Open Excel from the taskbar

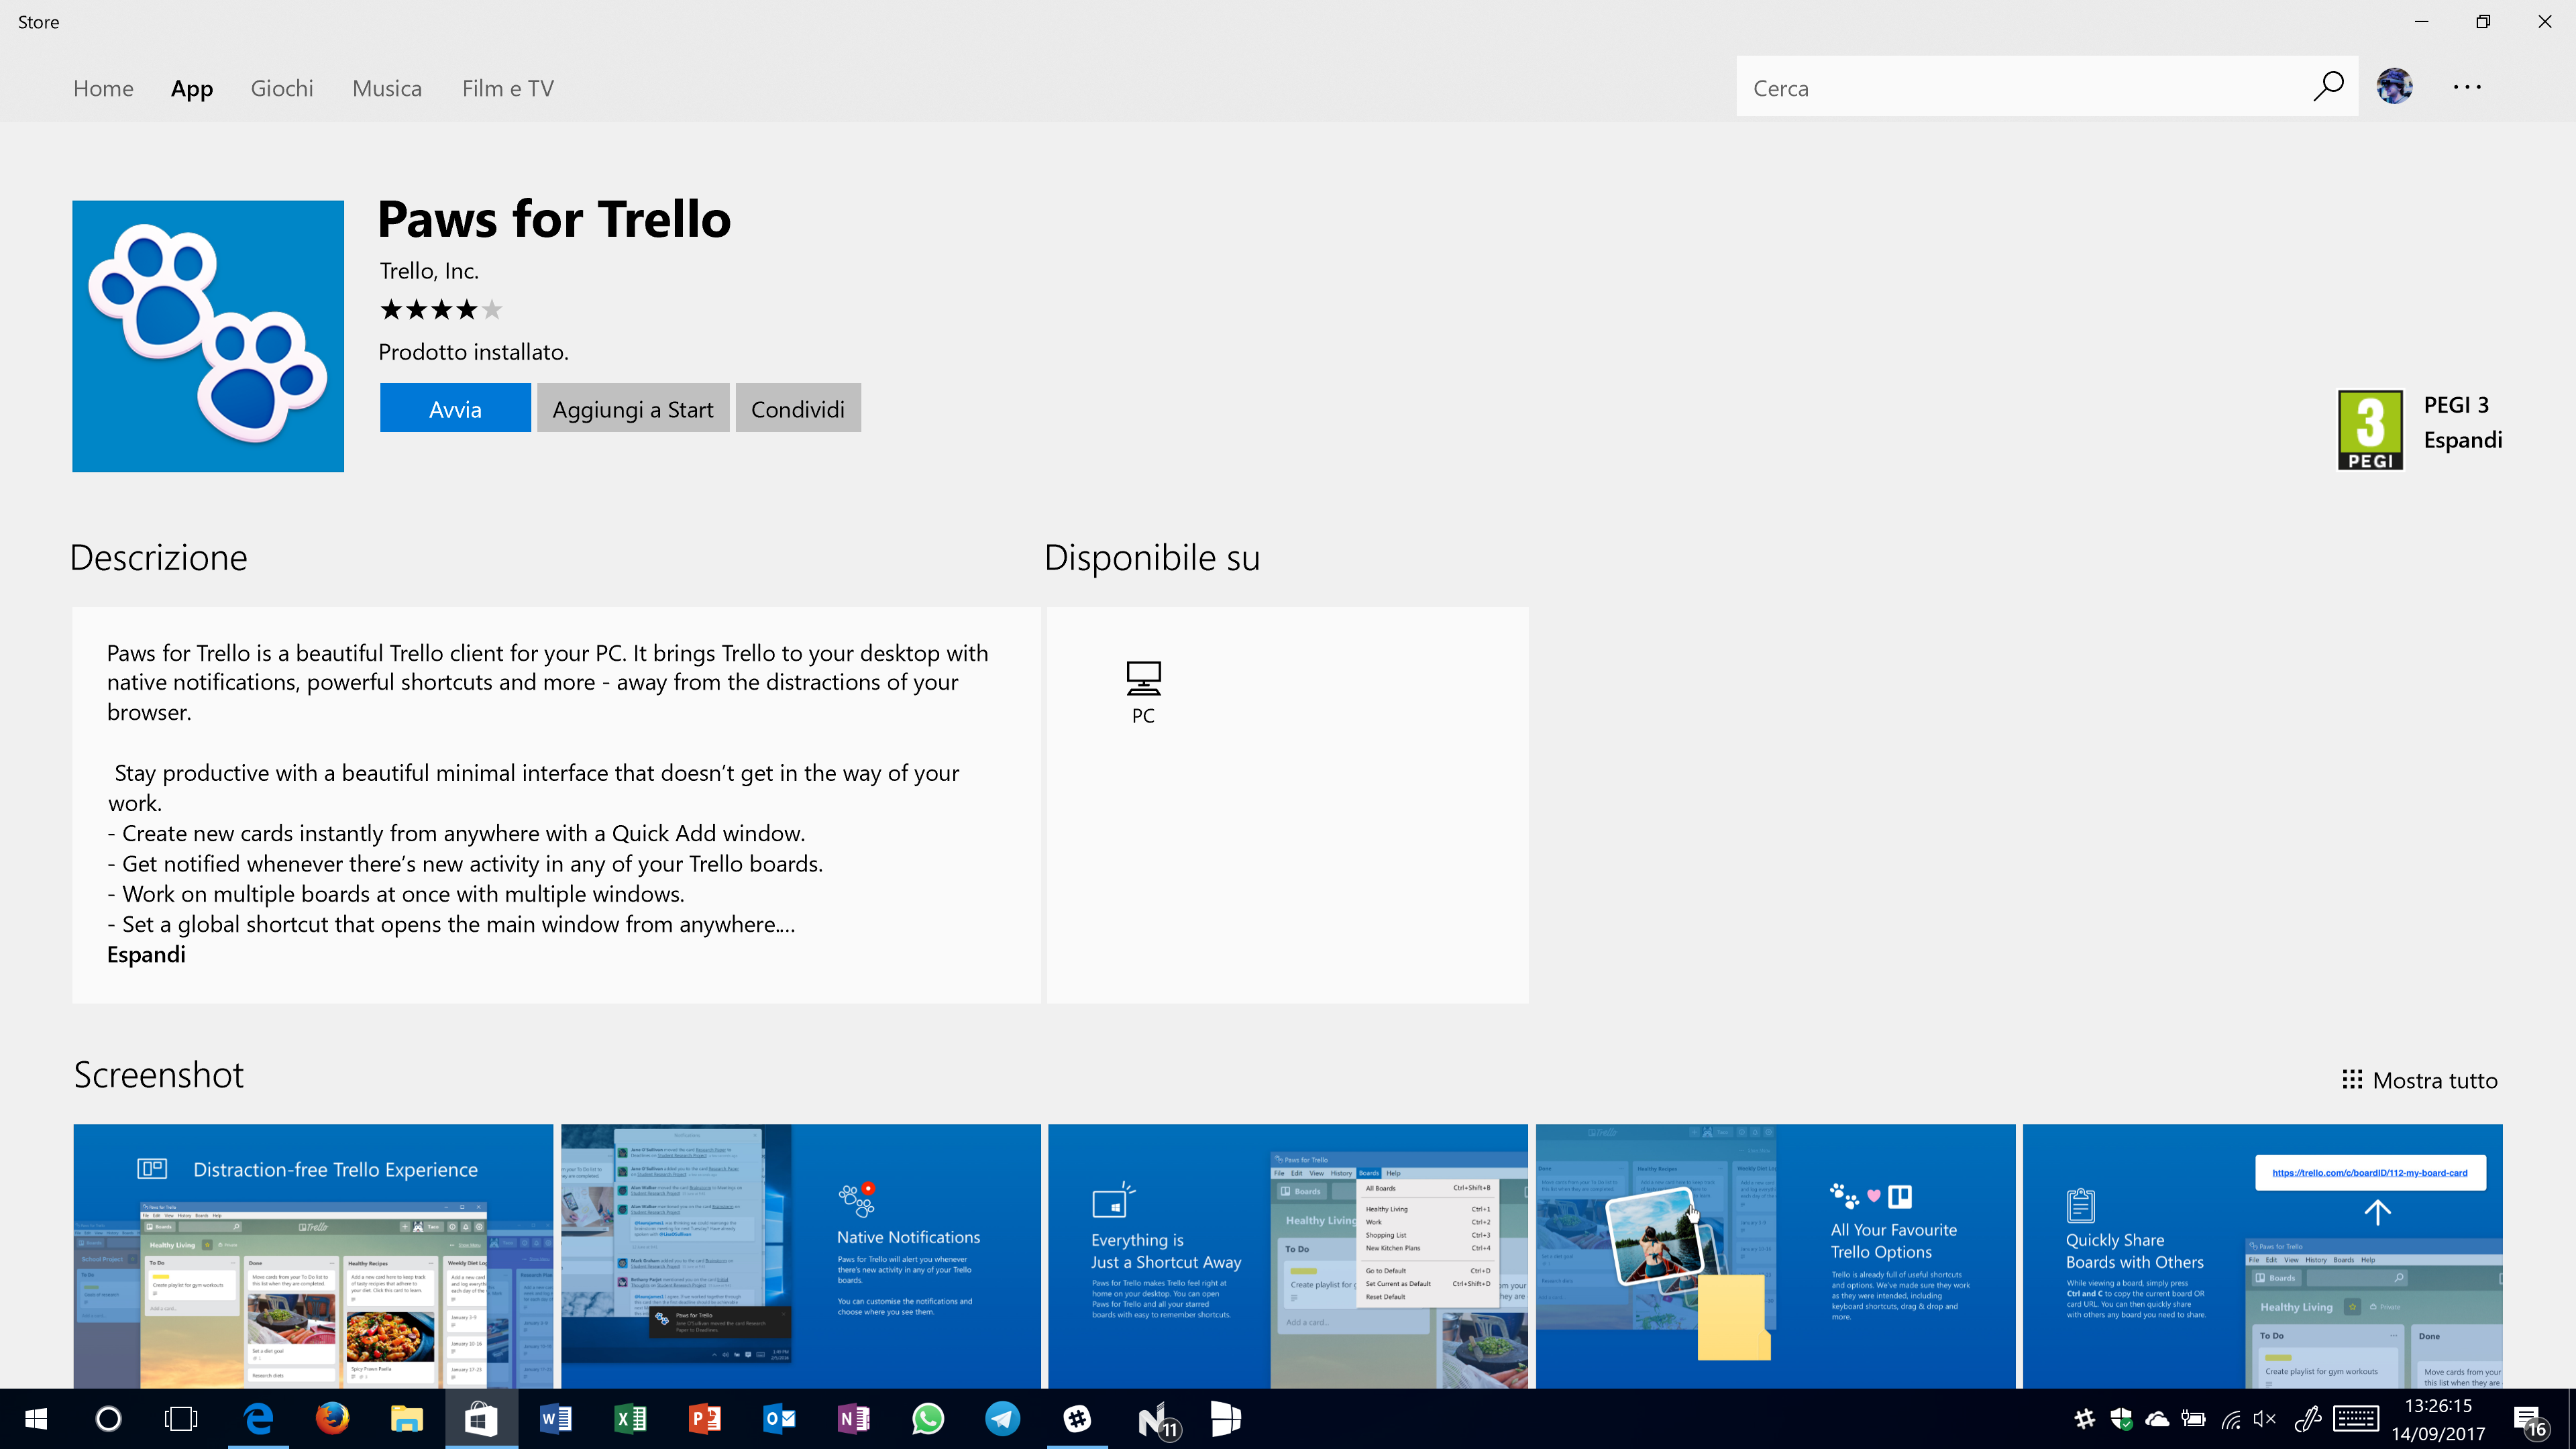click(630, 1419)
